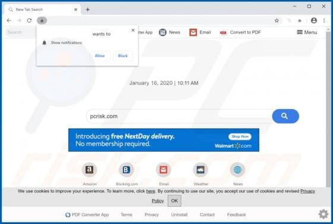
Task: Open the Privacy Policy link in the cookie notice
Action: 307,191
